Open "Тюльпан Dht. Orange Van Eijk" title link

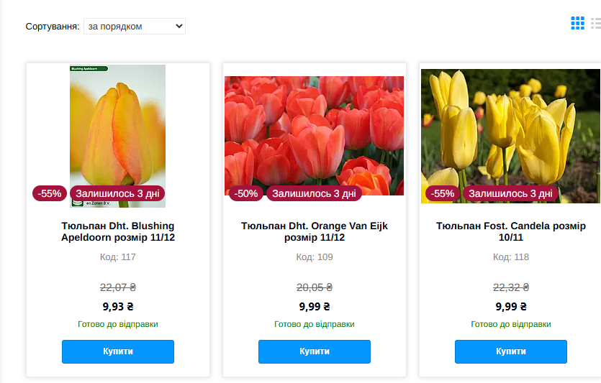click(x=315, y=231)
